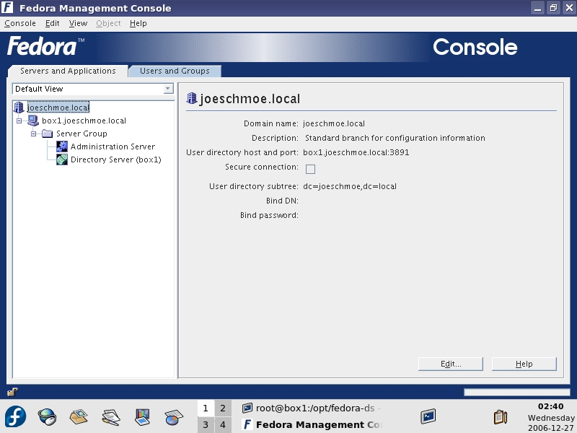Image resolution: width=577 pixels, height=433 pixels.
Task: Switch to workspace 2 in the pager
Action: (x=223, y=408)
